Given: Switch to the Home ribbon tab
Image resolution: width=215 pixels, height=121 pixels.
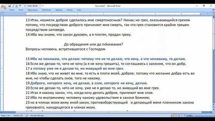Looking at the screenshot, I should (x=12, y=10).
